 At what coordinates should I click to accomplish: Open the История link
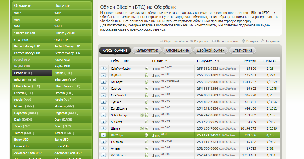point(252,41)
